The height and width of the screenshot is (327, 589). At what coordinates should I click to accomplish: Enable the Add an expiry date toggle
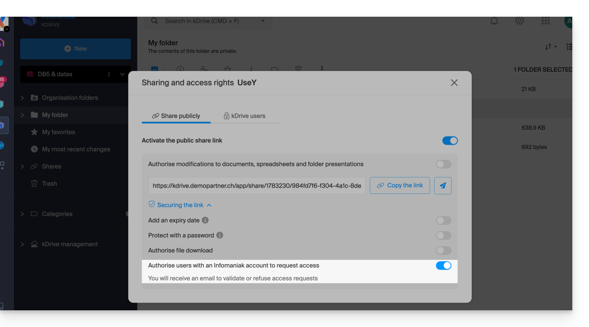[443, 221]
